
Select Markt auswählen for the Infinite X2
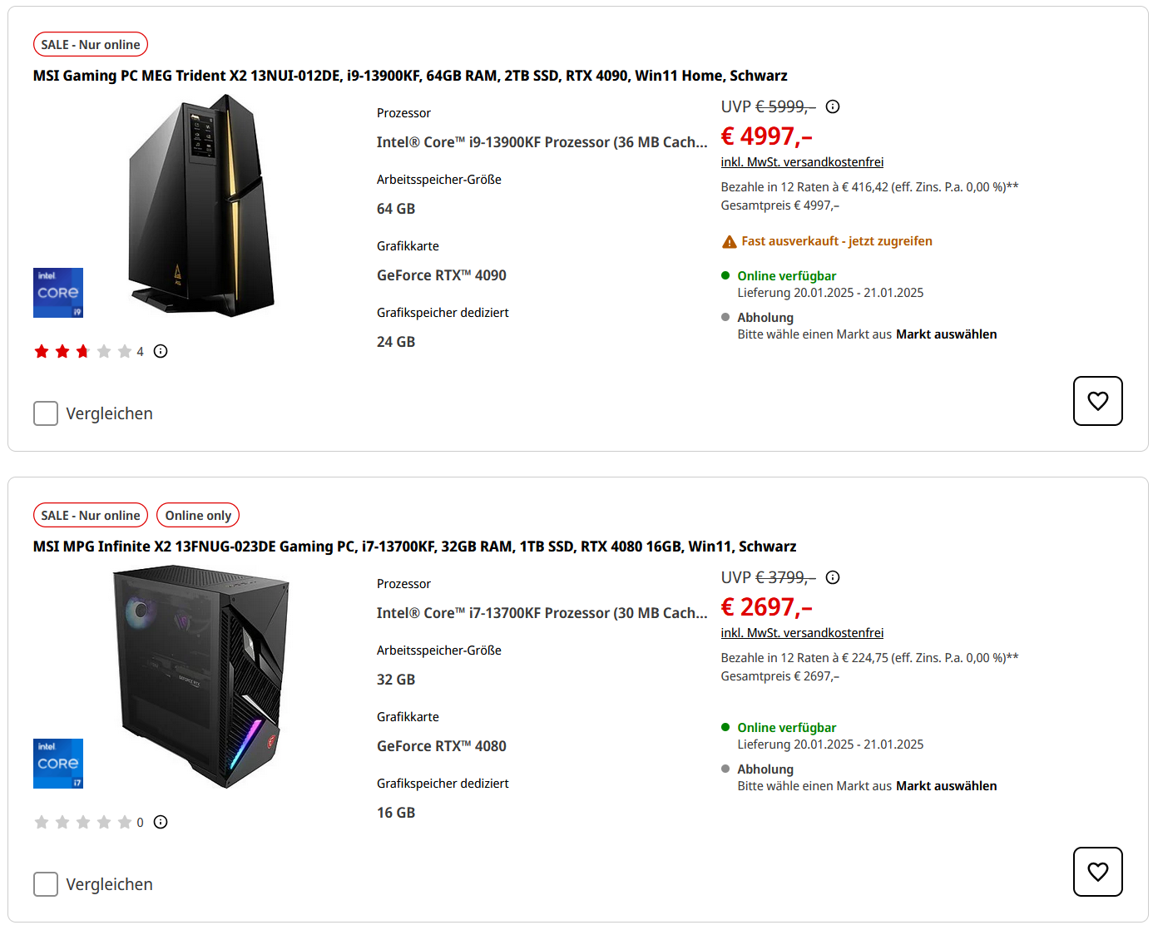point(946,786)
